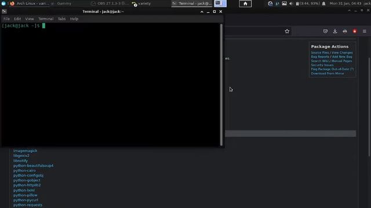Open the python-gobject dependency link

tap(27, 180)
